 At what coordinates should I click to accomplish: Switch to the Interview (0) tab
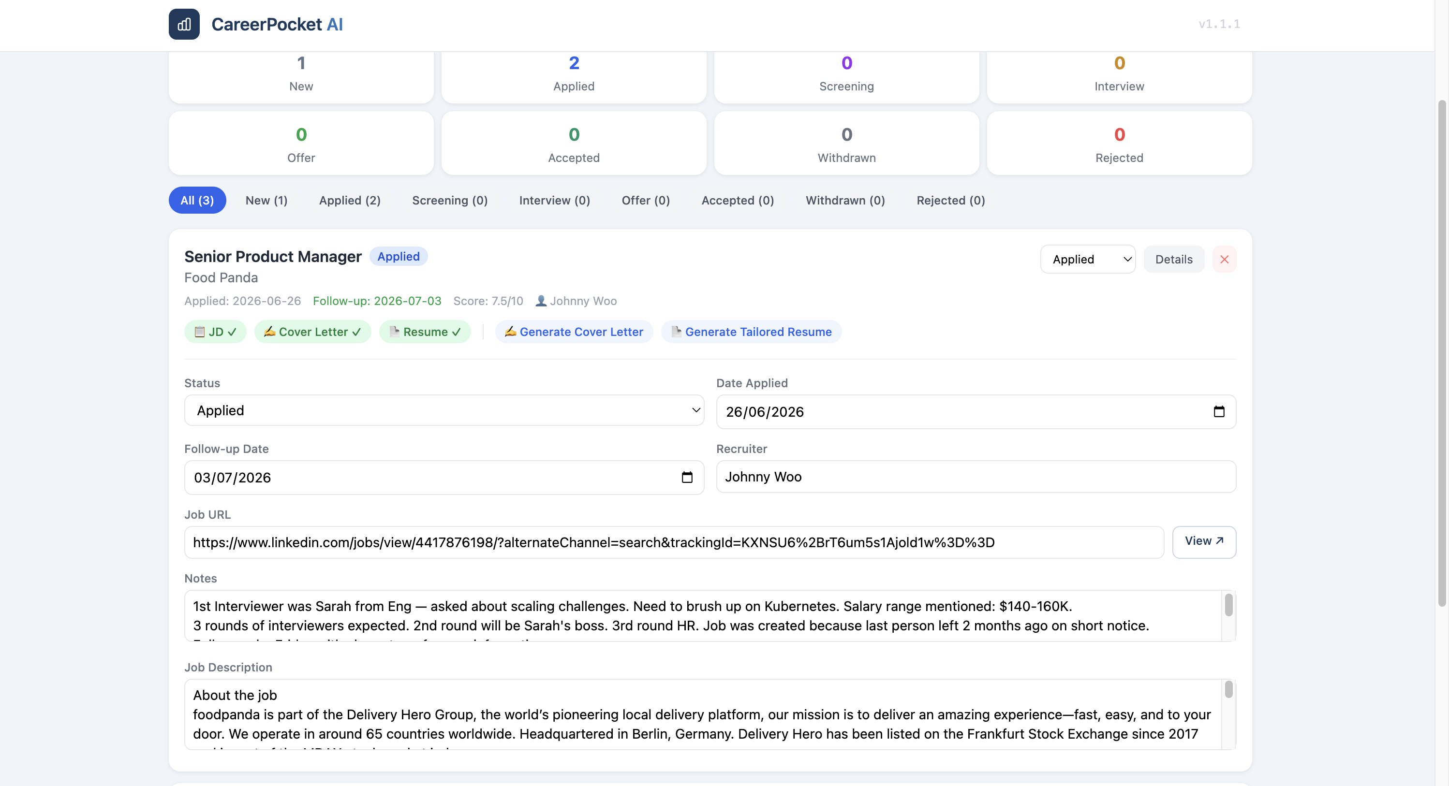[x=555, y=200]
